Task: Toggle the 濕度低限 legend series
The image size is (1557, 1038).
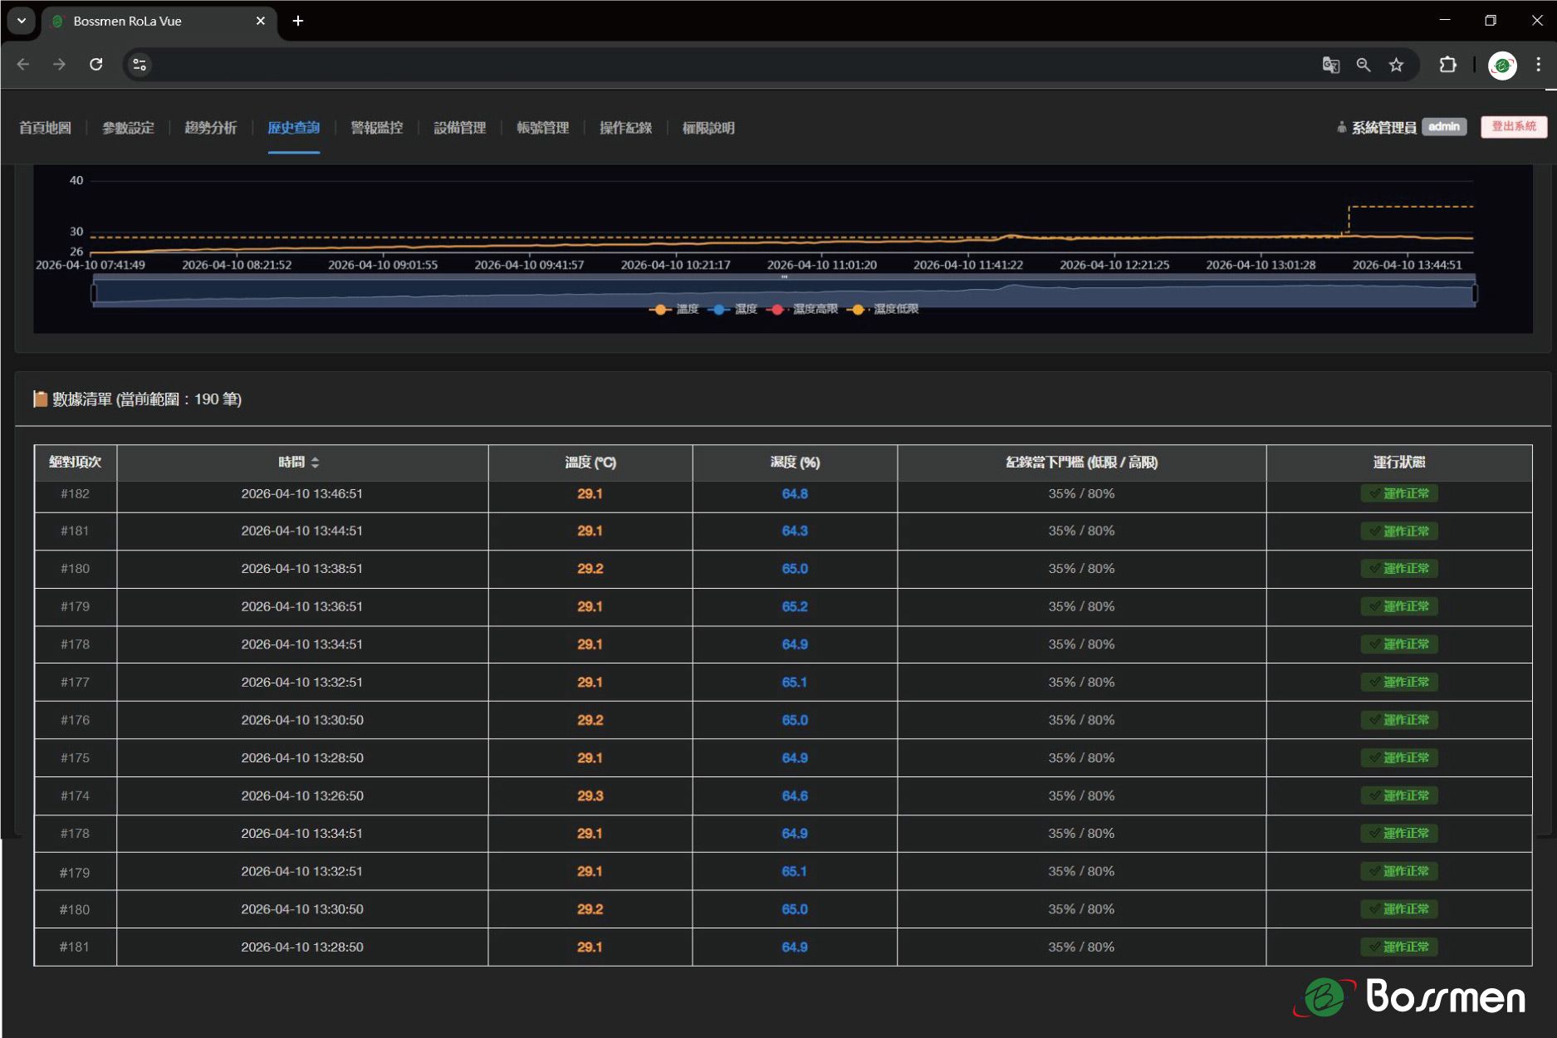Action: (884, 309)
